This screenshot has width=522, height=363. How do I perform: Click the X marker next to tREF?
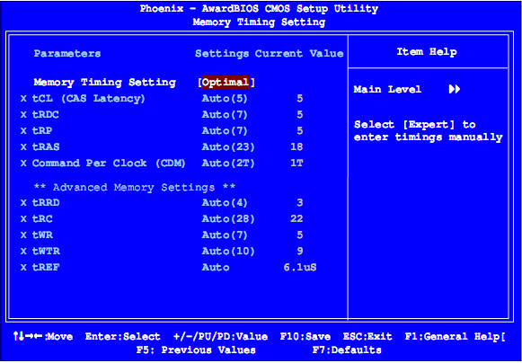tap(23, 268)
